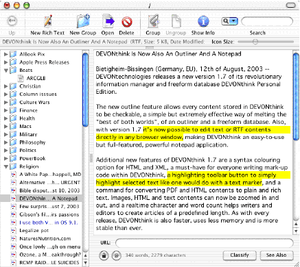The image size is (300, 267).
Task: Select 'A White Pap...happell, MD' document
Action: coord(50,175)
